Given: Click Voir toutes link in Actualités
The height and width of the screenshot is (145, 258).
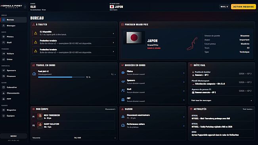Looking at the screenshot, I should click(248, 109).
